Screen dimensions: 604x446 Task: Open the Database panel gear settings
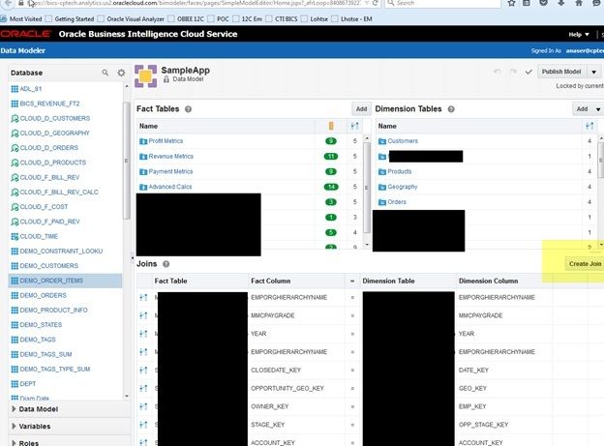click(121, 73)
